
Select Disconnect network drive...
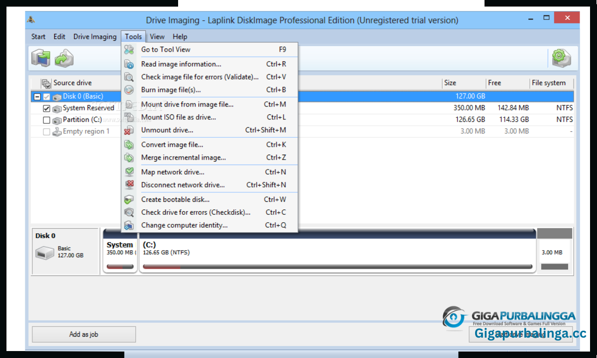[209, 185]
